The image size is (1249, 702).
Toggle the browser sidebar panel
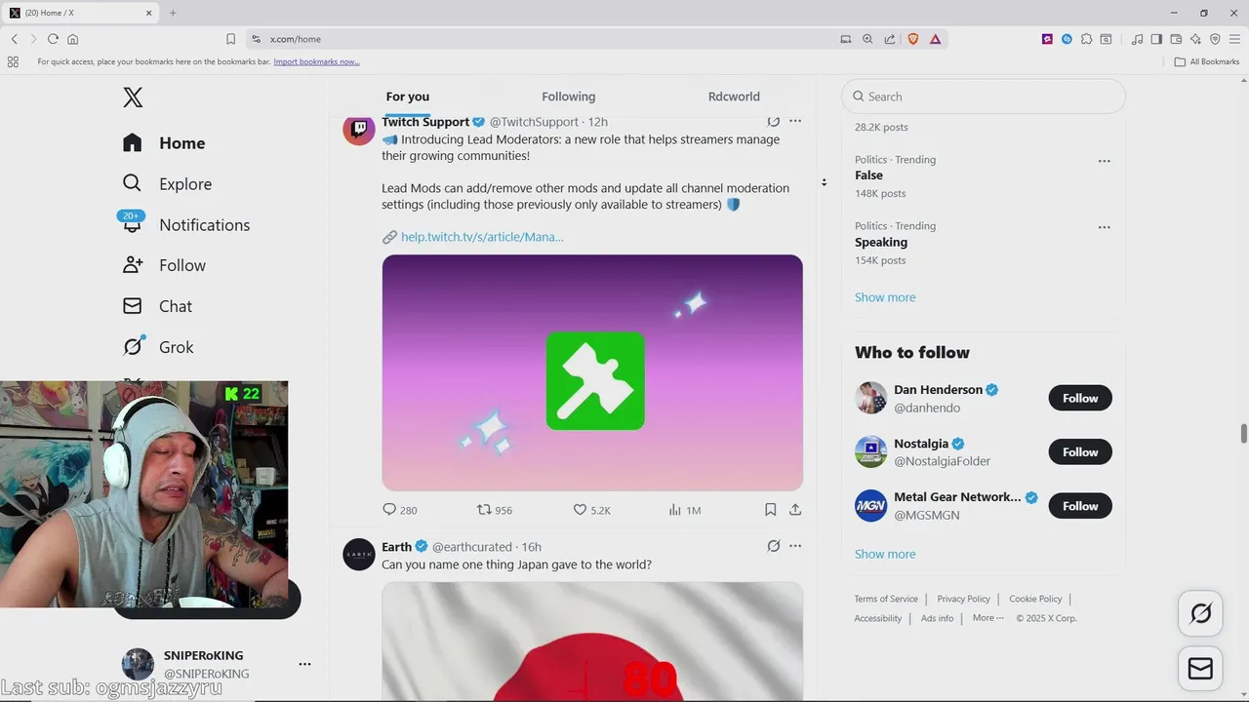(1156, 39)
